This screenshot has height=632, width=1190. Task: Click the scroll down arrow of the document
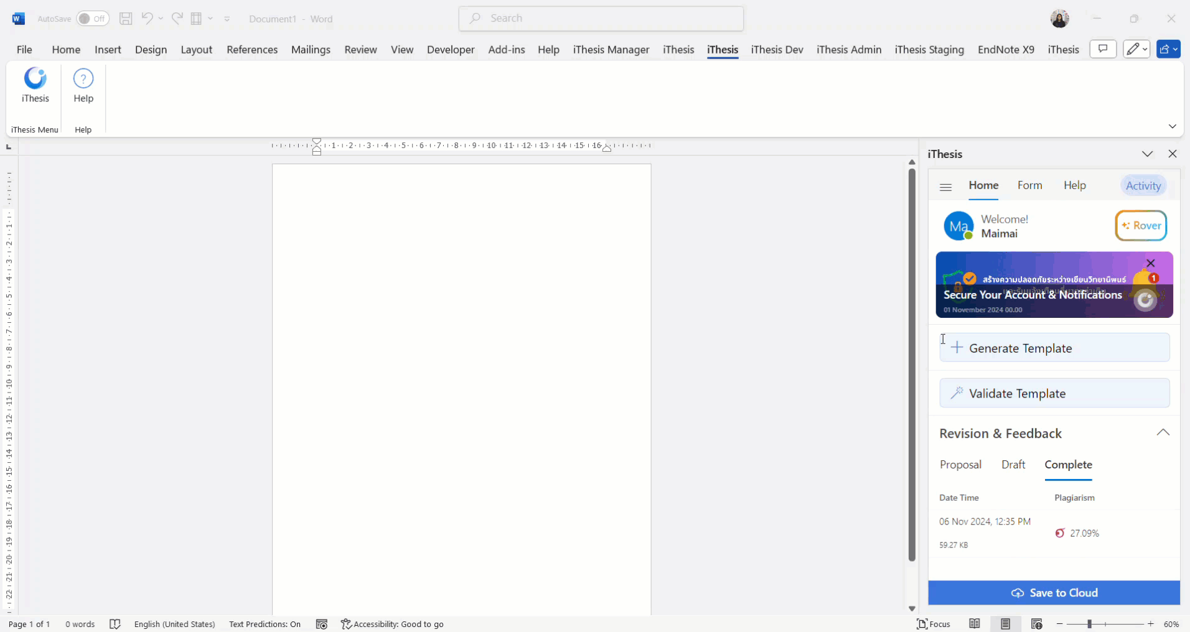[x=912, y=608]
